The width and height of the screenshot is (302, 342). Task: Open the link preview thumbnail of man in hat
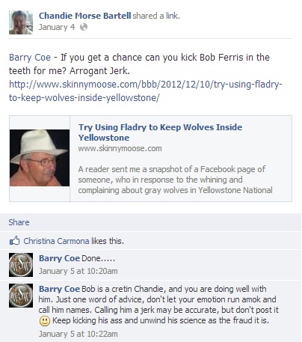(40, 158)
